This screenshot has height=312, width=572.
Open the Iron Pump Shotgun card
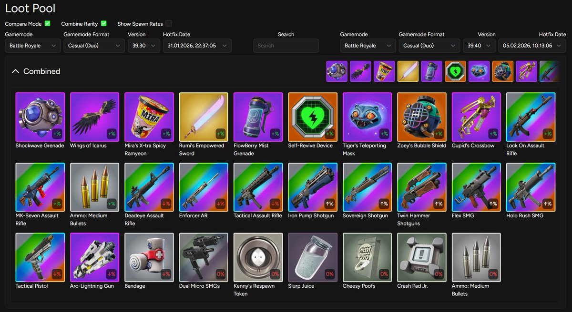[313, 187]
